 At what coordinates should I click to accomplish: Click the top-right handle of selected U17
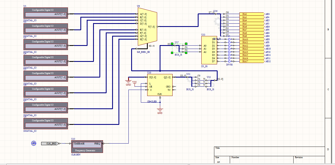pyautogui.click(x=186, y=44)
